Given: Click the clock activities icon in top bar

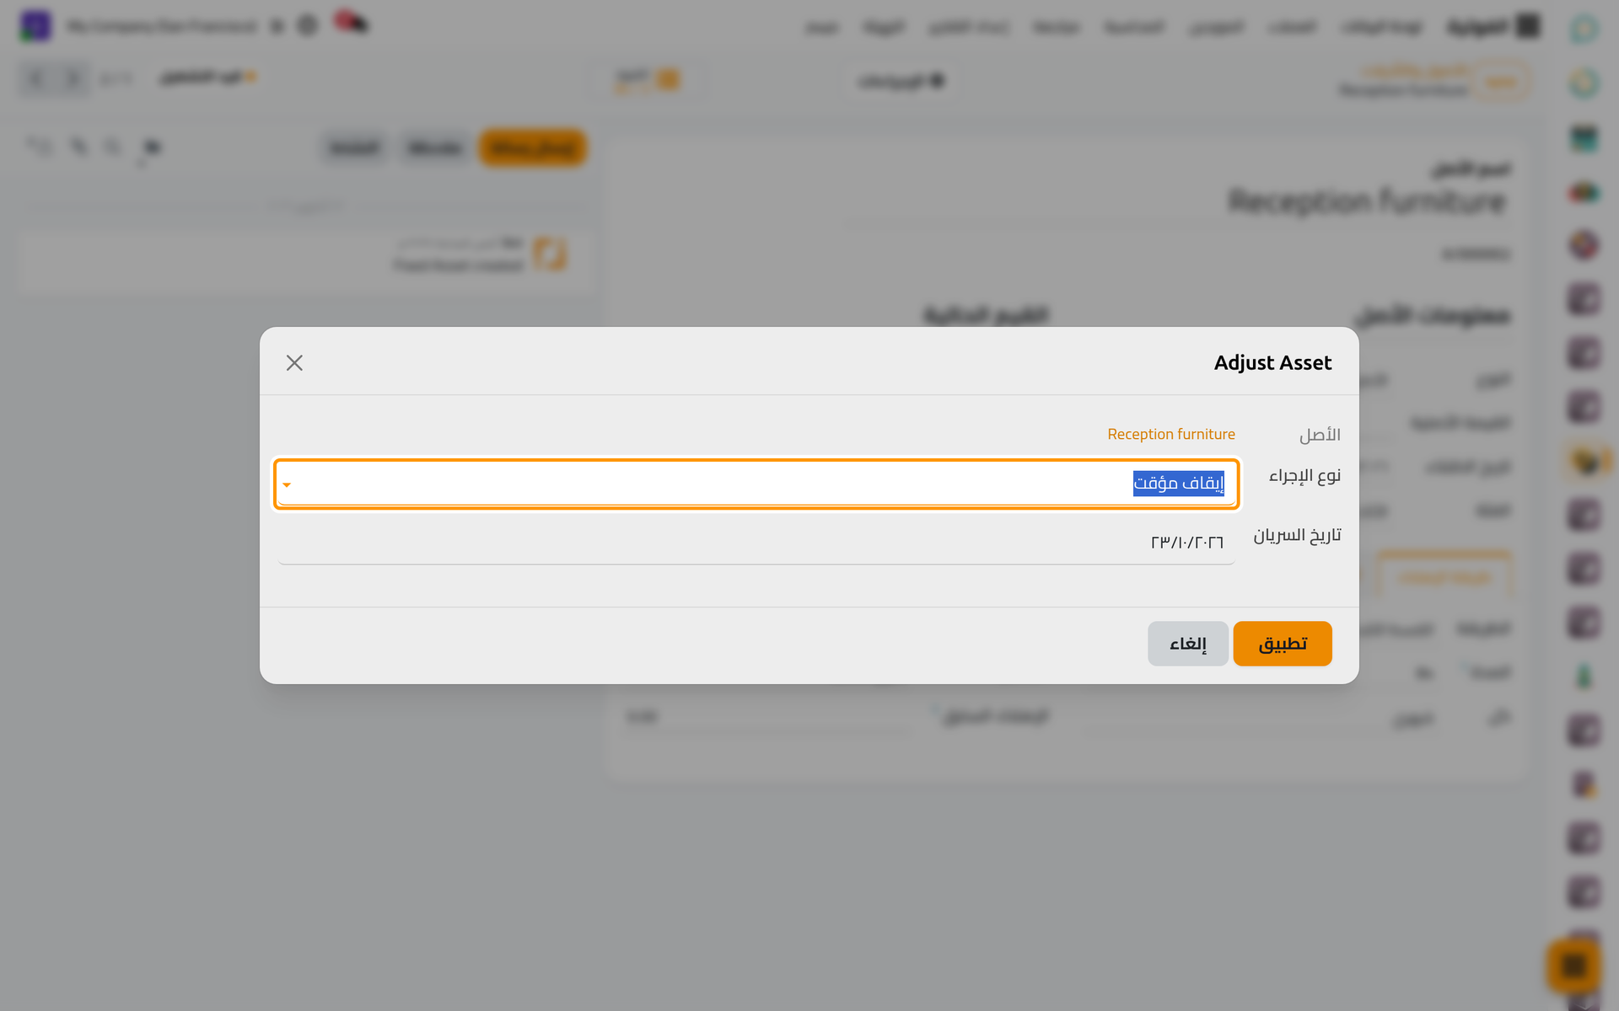Looking at the screenshot, I should 308,26.
